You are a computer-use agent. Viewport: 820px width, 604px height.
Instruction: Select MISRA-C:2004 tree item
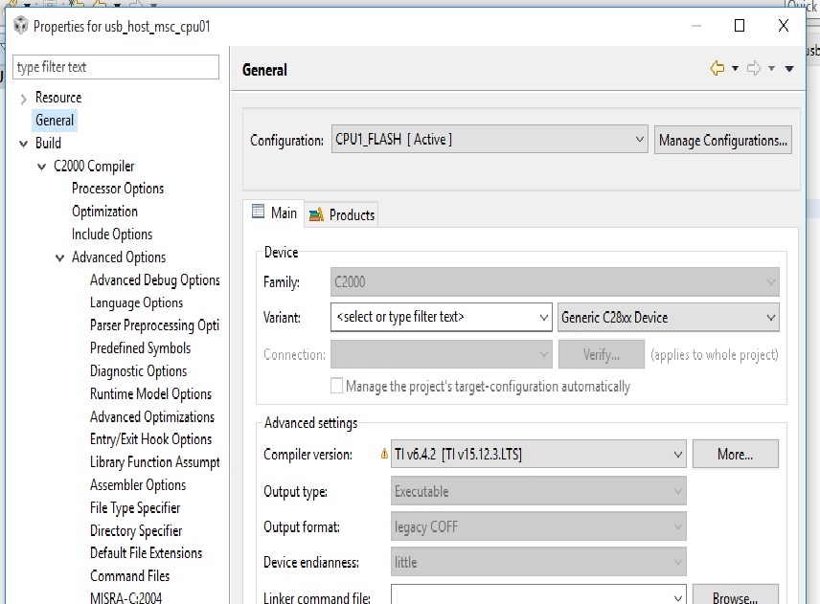(126, 597)
